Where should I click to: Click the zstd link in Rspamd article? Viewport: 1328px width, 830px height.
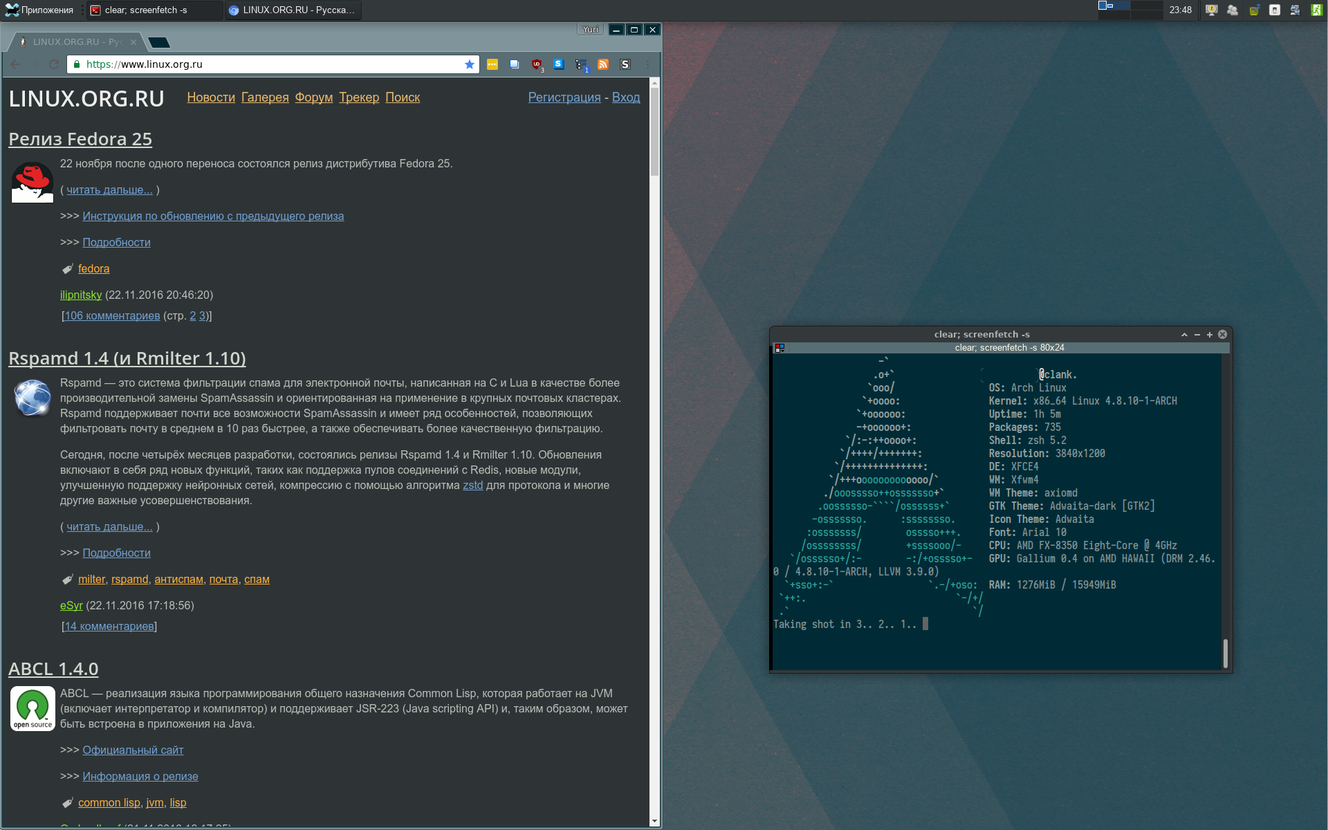473,486
